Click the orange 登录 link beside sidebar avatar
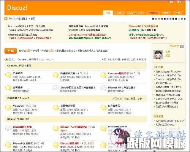This screenshot has height=152, width=190. [x=168, y=55]
